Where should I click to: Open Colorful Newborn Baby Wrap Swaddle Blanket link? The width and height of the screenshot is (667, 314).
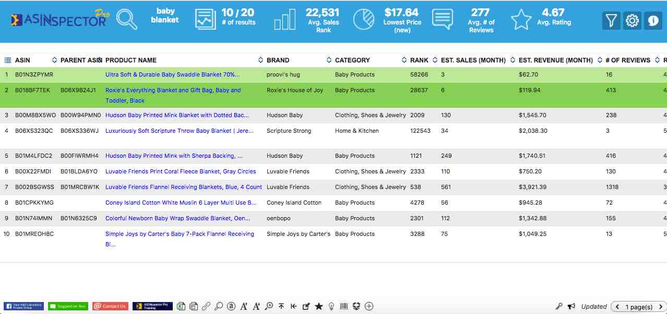tap(178, 219)
